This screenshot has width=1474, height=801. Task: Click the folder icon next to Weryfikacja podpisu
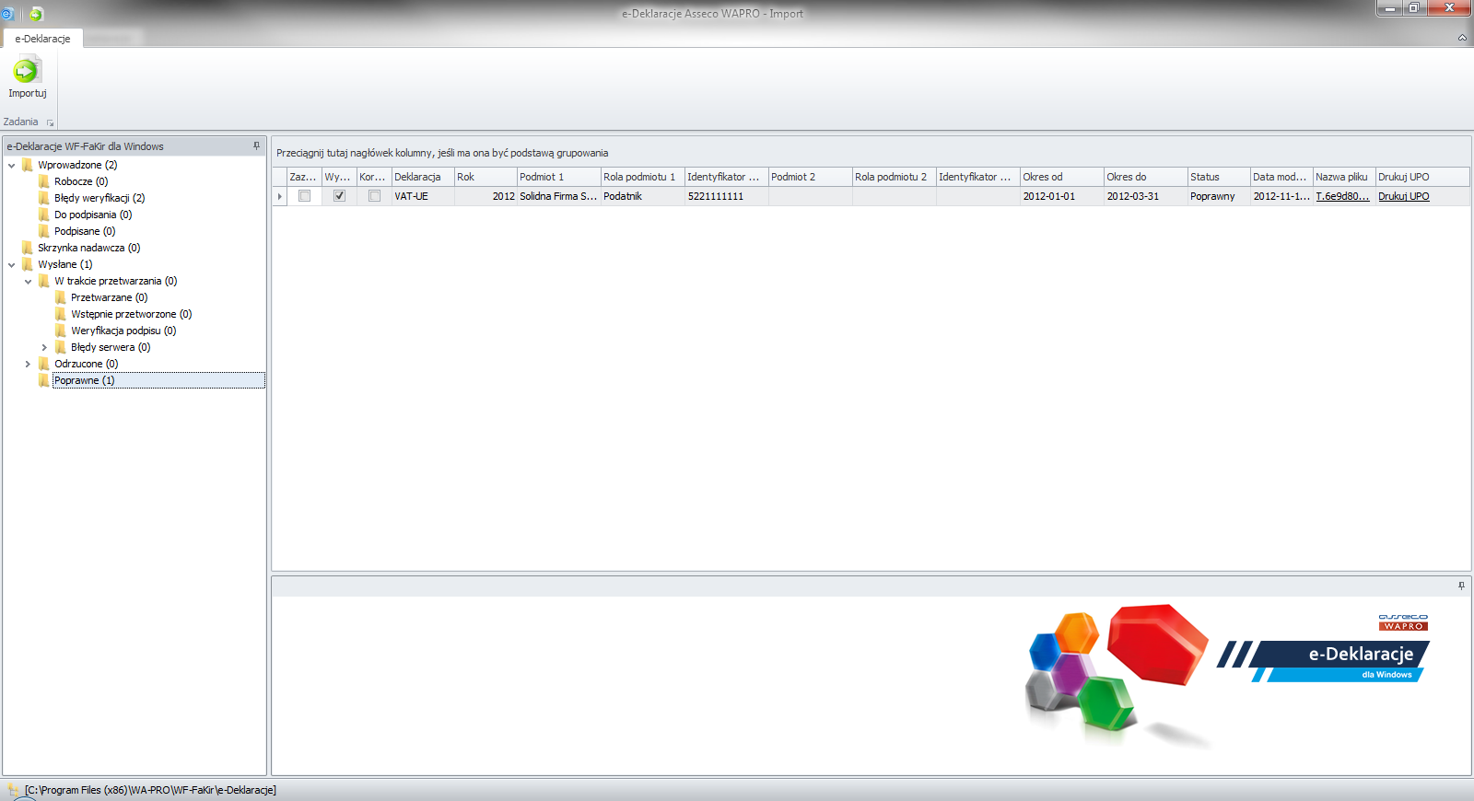coord(60,331)
